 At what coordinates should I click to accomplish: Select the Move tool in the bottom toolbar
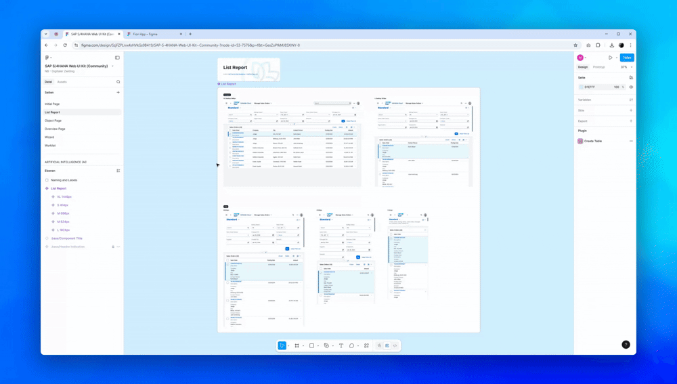[x=282, y=345]
